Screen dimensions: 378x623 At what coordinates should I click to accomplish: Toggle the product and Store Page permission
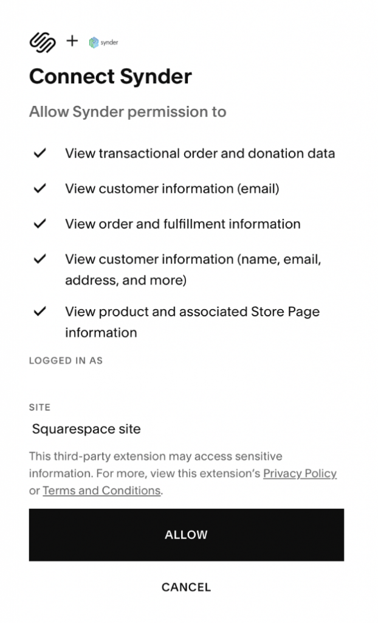pyautogui.click(x=192, y=311)
